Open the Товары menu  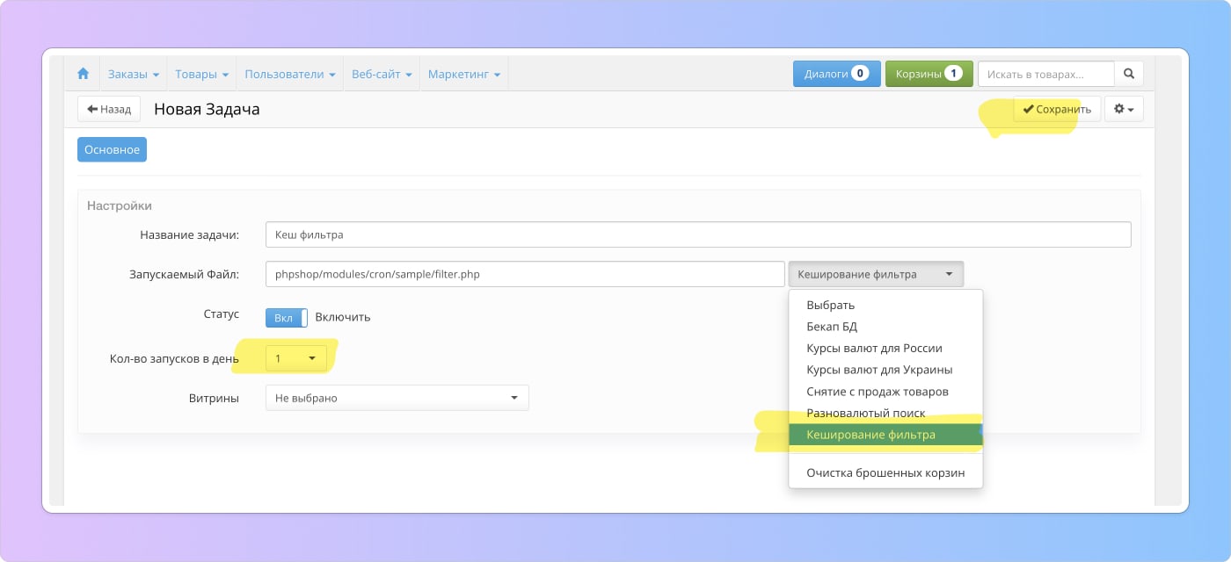[x=201, y=75]
